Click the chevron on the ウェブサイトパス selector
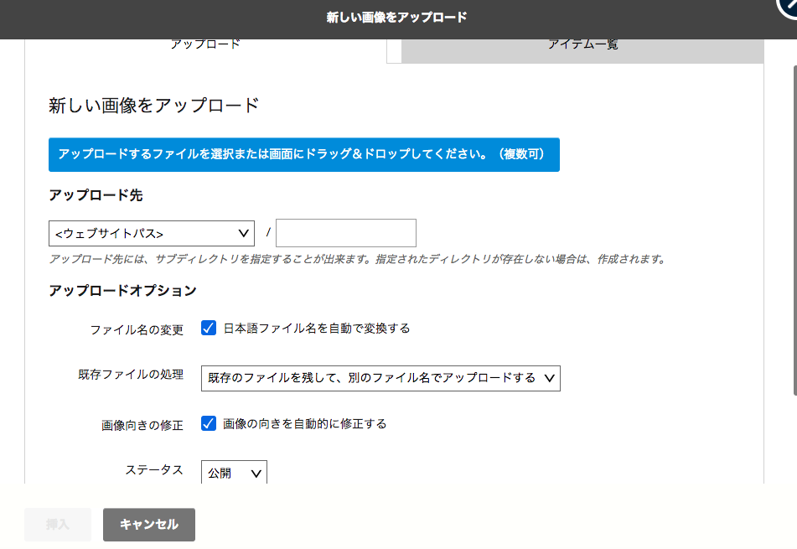This screenshot has width=797, height=549. 242,233
